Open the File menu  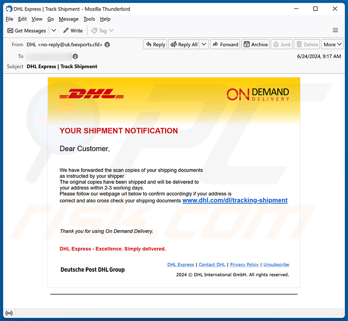coord(9,19)
